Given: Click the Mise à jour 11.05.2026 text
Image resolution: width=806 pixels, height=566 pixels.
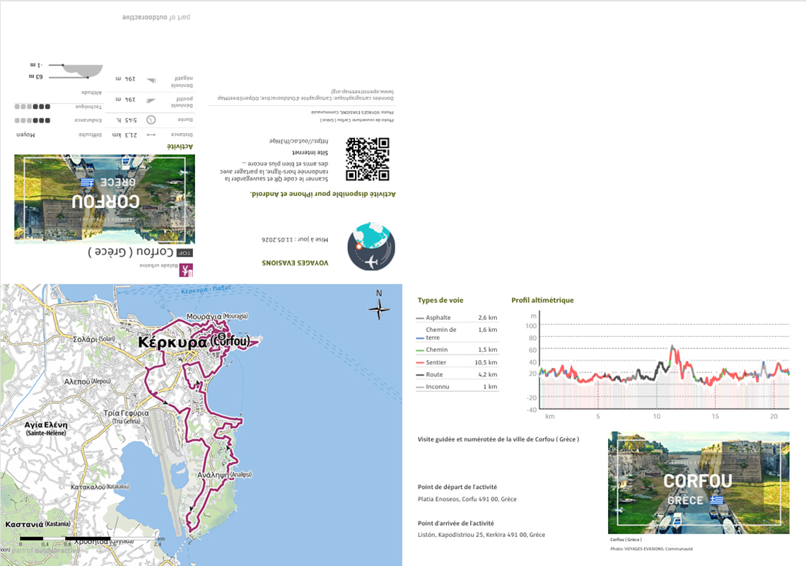Looking at the screenshot, I should (x=295, y=239).
